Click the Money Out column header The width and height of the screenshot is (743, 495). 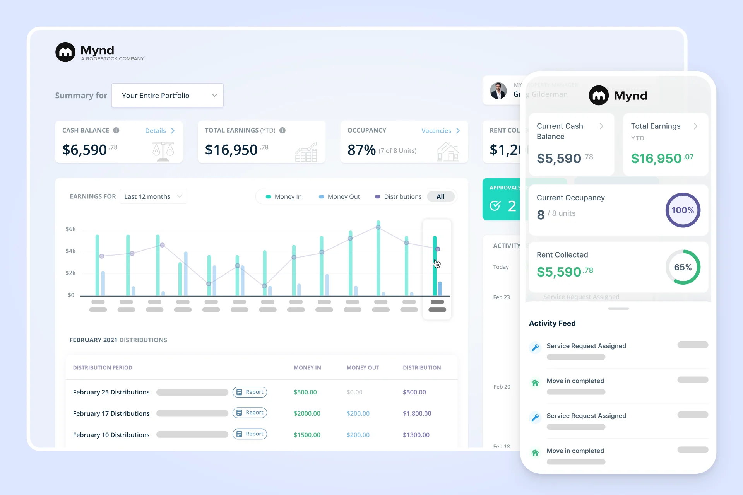pyautogui.click(x=363, y=368)
